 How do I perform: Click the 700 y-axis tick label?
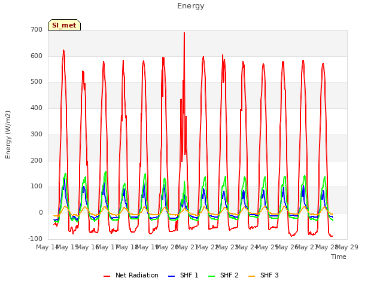click(x=37, y=30)
